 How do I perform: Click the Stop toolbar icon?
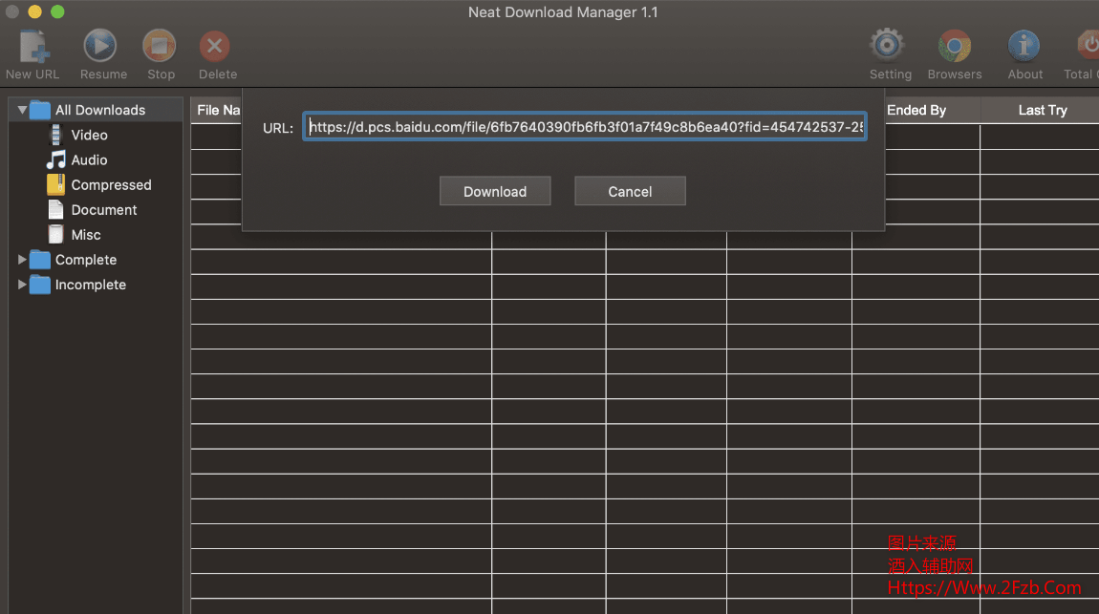coord(159,46)
